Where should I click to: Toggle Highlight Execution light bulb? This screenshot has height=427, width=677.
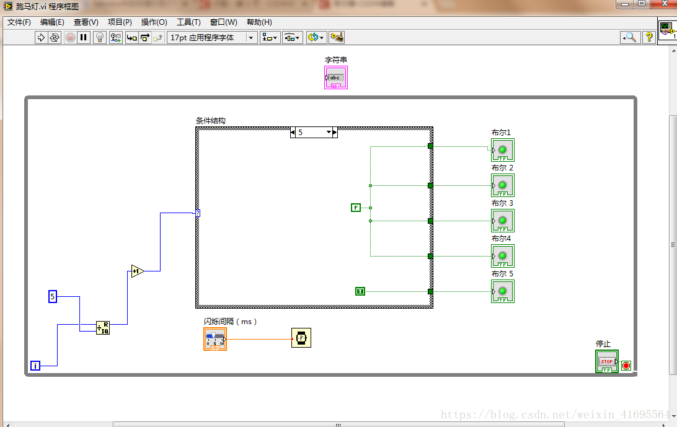pyautogui.click(x=99, y=38)
